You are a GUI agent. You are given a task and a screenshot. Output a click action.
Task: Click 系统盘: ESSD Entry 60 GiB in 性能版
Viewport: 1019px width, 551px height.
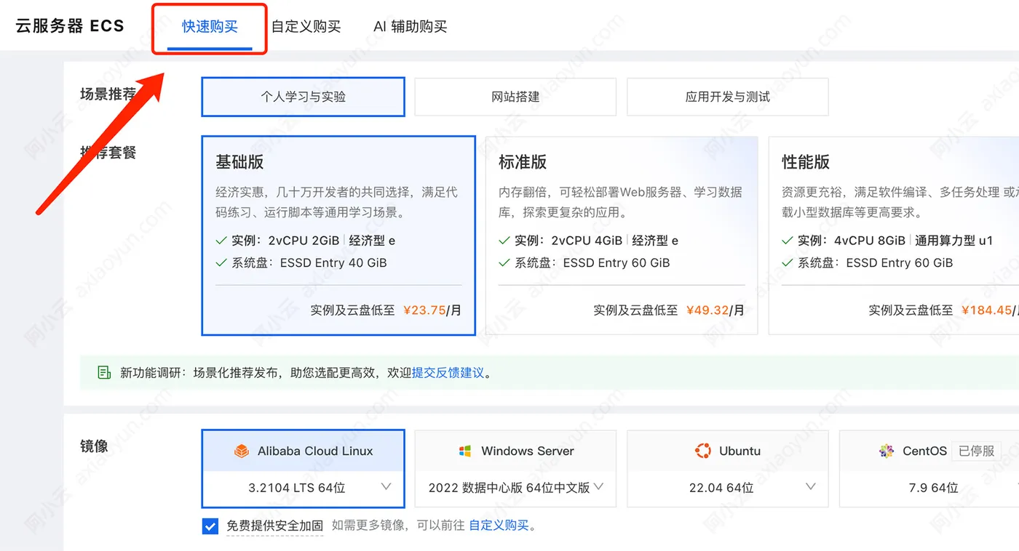pyautogui.click(x=868, y=263)
